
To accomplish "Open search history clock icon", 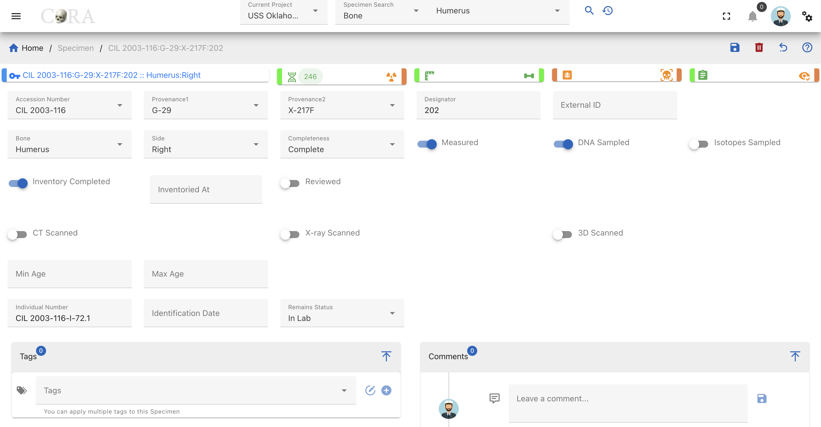I will (607, 11).
